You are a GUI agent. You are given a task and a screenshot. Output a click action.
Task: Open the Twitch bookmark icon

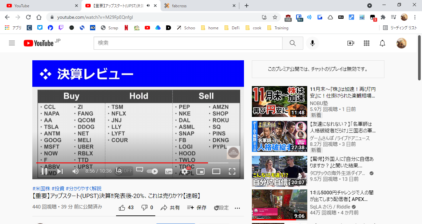[61, 28]
